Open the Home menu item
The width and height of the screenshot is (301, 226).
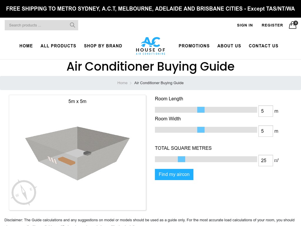click(26, 46)
